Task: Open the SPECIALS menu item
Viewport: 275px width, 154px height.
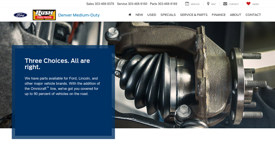Action: [x=168, y=15]
